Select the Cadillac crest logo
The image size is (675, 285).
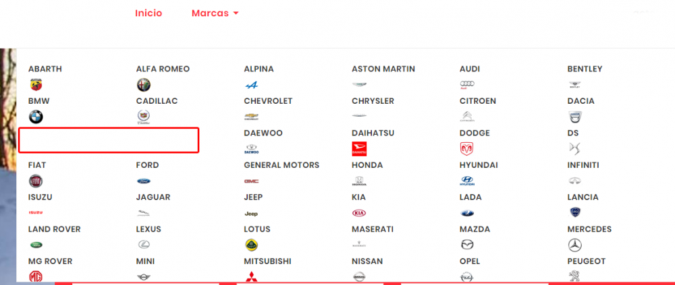pyautogui.click(x=143, y=117)
